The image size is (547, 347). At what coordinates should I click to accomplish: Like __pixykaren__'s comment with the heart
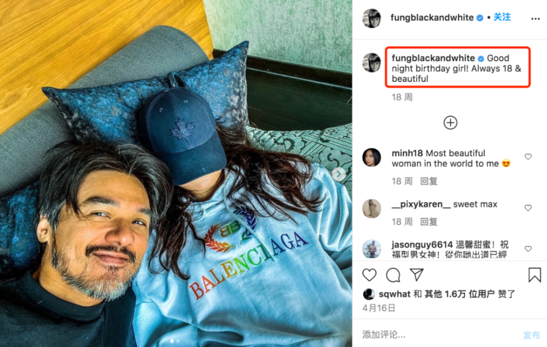[528, 208]
